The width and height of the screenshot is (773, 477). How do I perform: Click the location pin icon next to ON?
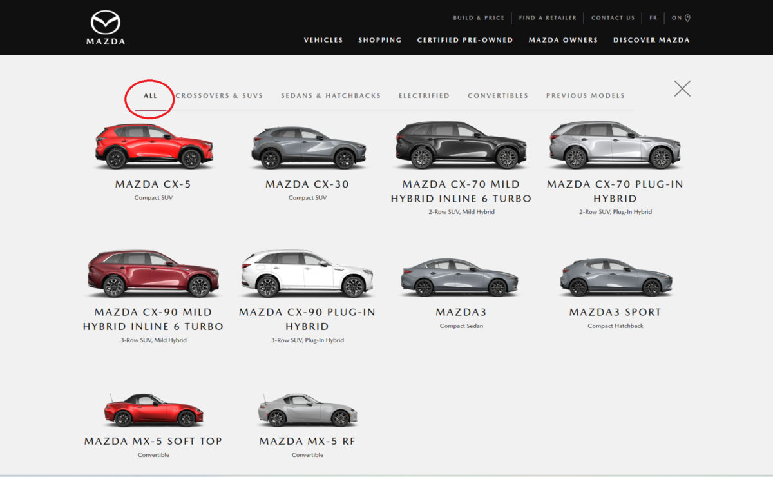pyautogui.click(x=687, y=18)
